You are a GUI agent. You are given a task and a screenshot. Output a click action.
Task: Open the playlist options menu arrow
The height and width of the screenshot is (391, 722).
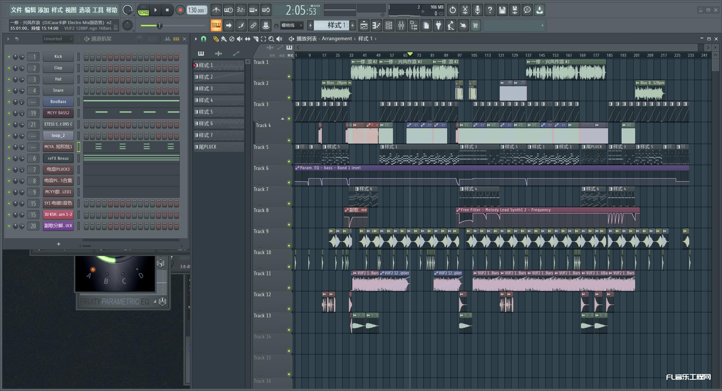tap(196, 39)
